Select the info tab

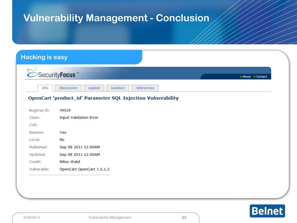[45, 88]
